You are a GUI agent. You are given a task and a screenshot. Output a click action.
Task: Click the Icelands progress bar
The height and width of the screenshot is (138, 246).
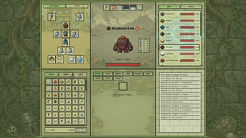(x=187, y=54)
